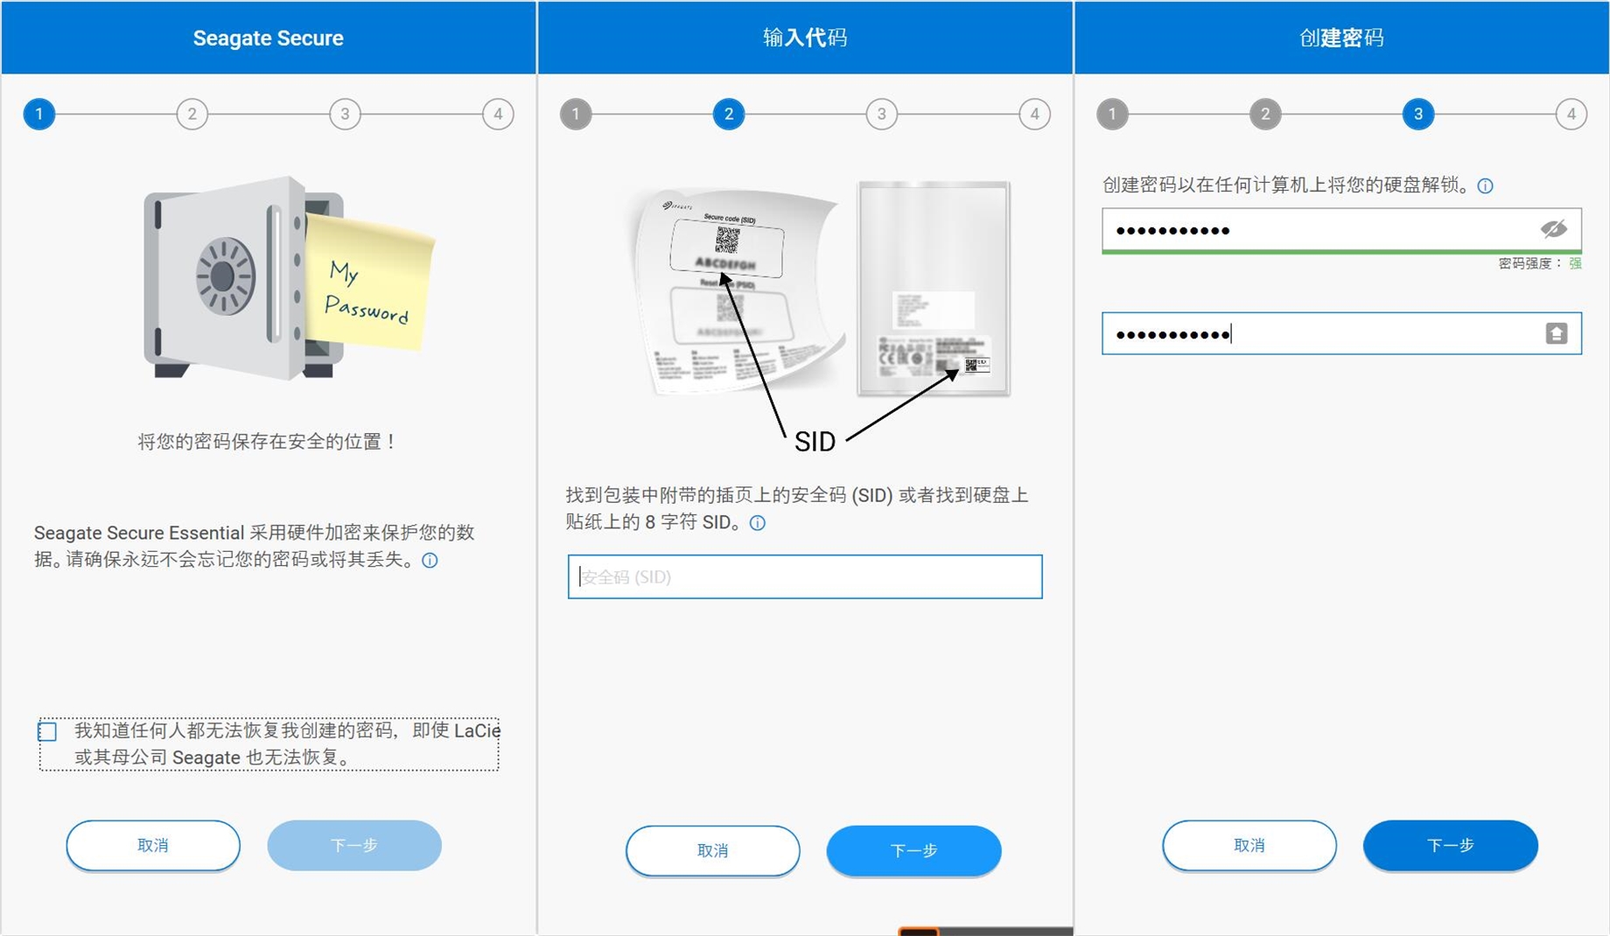Click the info icon next to the SID instructions
This screenshot has height=936, width=1610.
tap(756, 523)
